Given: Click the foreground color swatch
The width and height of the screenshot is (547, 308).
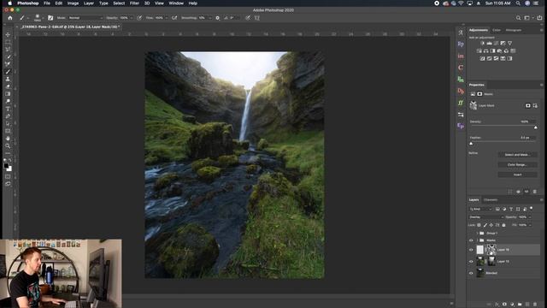Looking at the screenshot, I should pos(6,166).
